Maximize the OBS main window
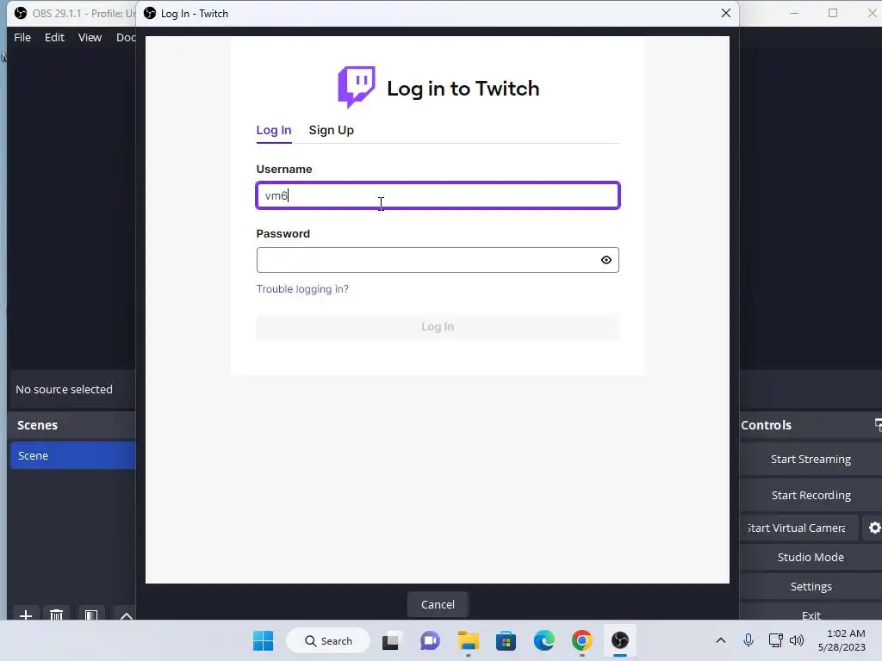The image size is (882, 661). (x=833, y=13)
